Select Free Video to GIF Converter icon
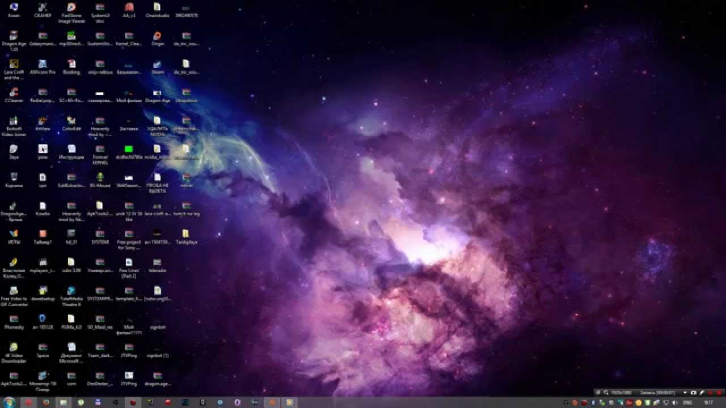This screenshot has height=408, width=726. click(14, 296)
